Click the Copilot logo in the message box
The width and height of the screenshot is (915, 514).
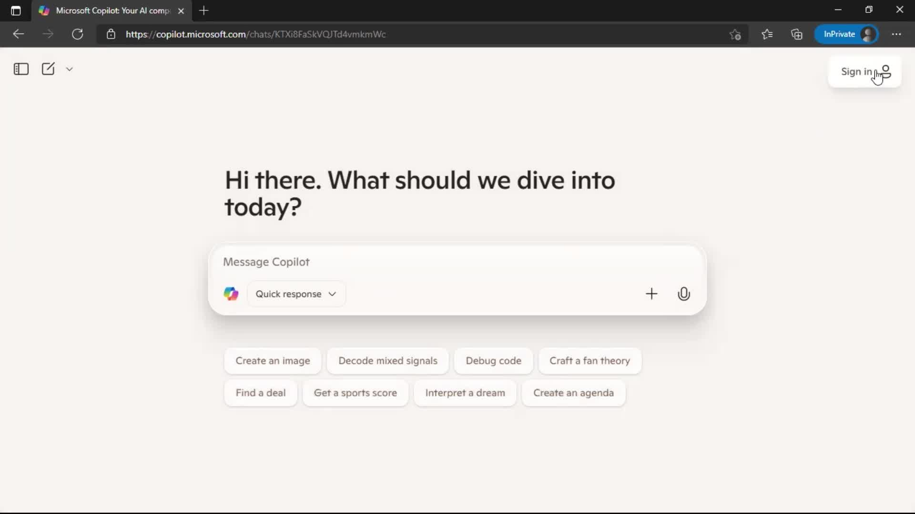[231, 294]
